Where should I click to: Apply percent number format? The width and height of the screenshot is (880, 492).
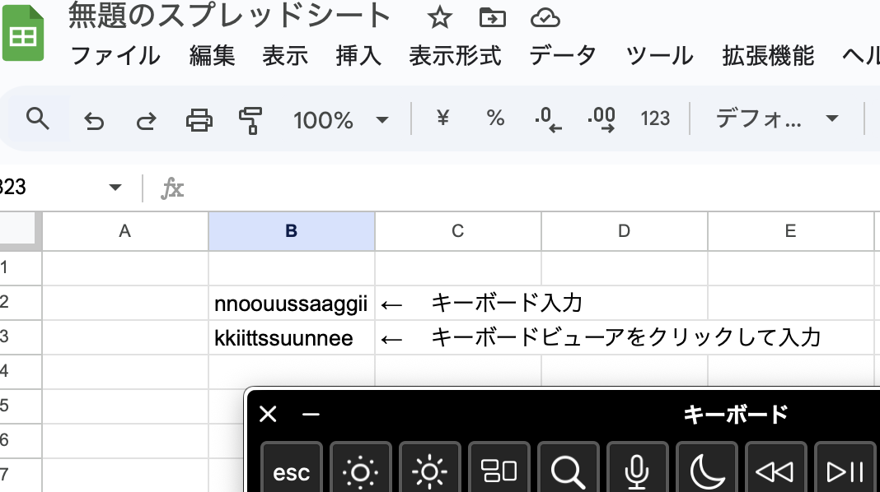coord(494,119)
